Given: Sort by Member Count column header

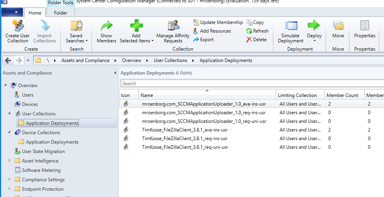Looking at the screenshot, I should 344,95.
